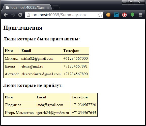Select the cell Людмила

[19, 105]
